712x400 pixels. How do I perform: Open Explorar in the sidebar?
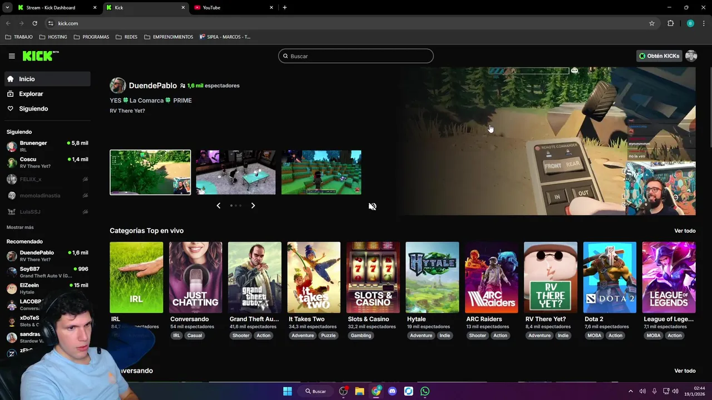pos(47,94)
